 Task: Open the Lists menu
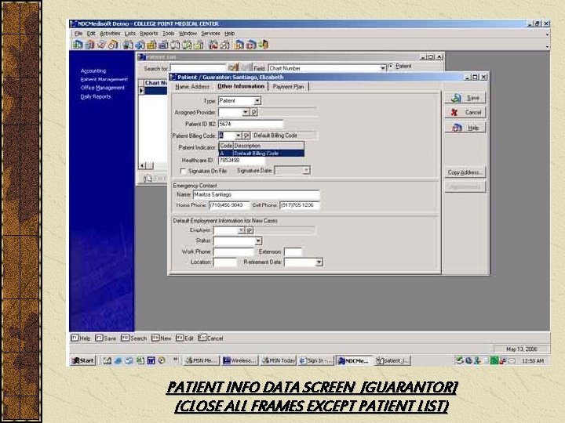[129, 34]
